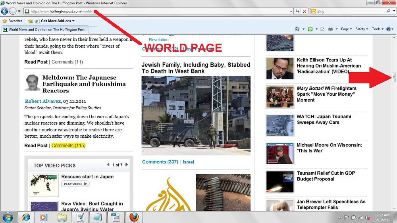This screenshot has width=397, height=223.
Task: Open the Tools menu
Action: pyautogui.click(x=378, y=29)
